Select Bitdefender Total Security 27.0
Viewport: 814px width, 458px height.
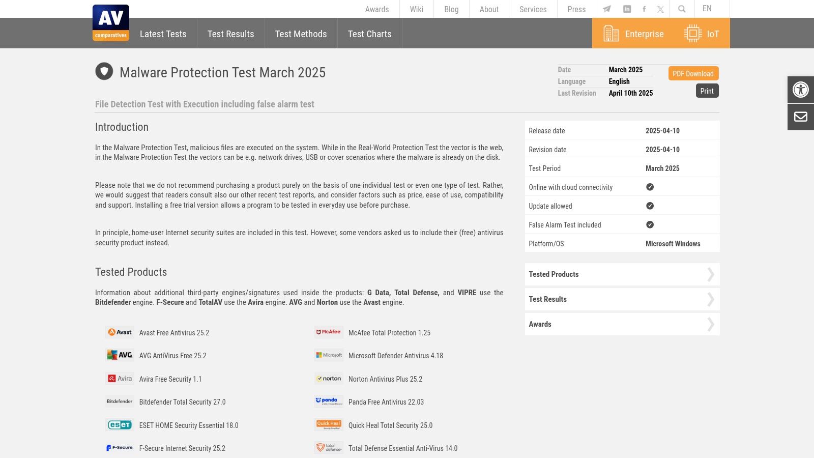coord(182,402)
